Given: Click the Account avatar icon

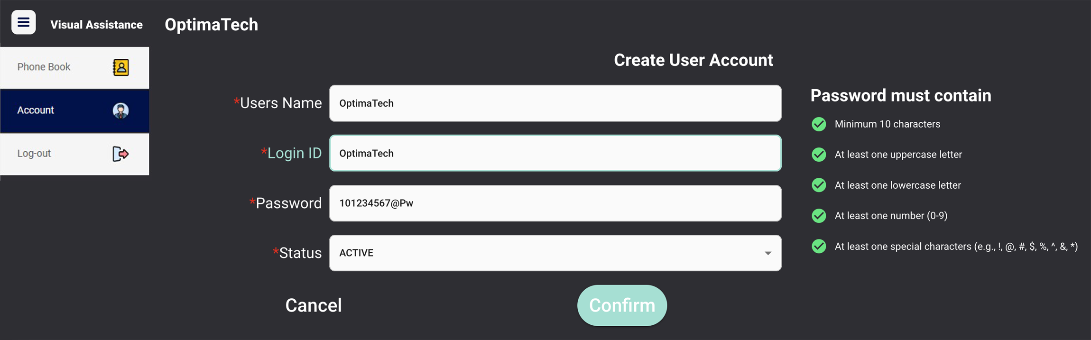Looking at the screenshot, I should (x=120, y=110).
